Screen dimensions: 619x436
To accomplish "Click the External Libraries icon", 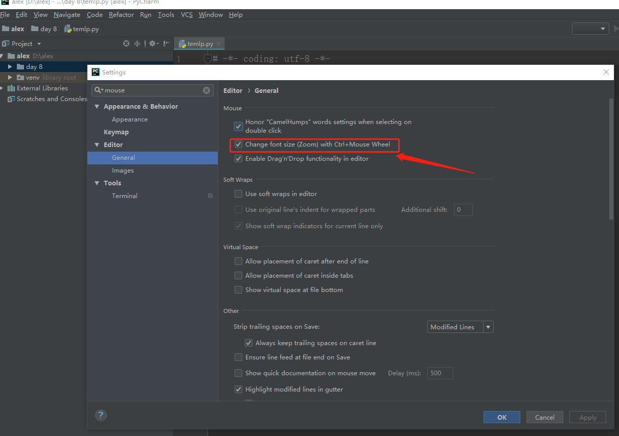I will 11,88.
